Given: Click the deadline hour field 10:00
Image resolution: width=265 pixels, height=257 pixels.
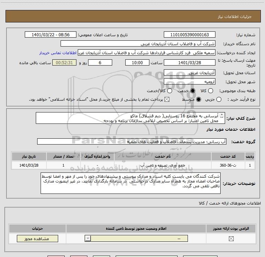Looking at the screenshot, I should pos(137,63).
